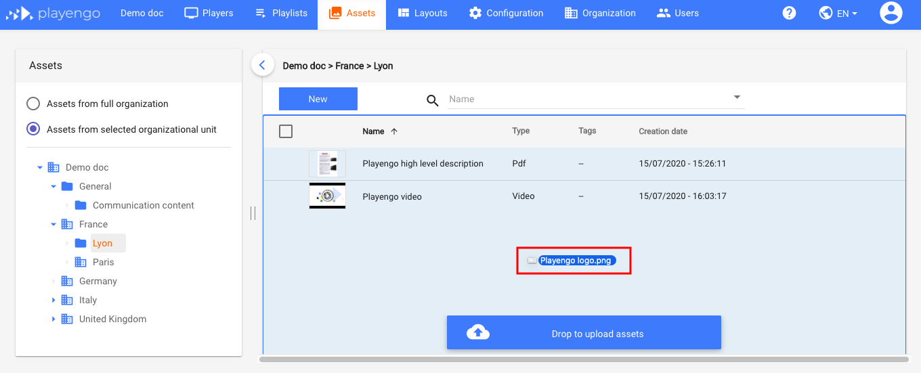Screen dimensions: 921x373
Task: Expand the United Kingdom tree node
Action: pyautogui.click(x=53, y=319)
